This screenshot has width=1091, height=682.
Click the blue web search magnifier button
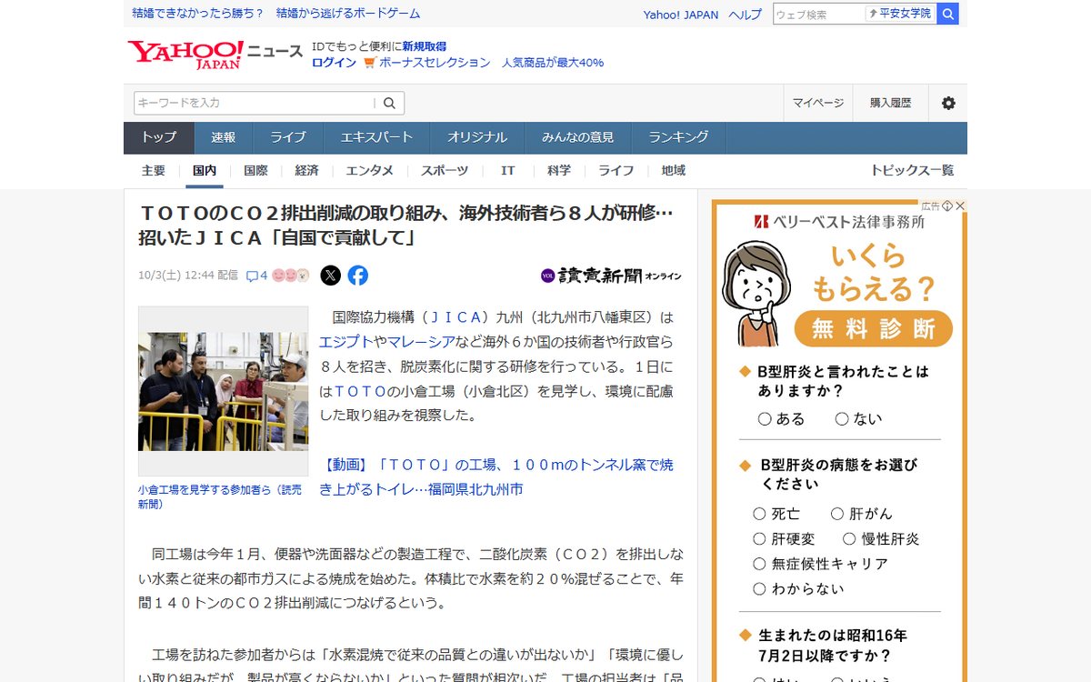click(947, 14)
